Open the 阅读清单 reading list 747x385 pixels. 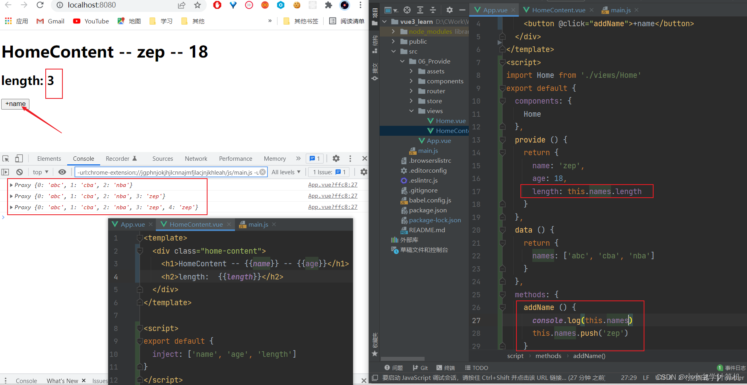pyautogui.click(x=347, y=21)
